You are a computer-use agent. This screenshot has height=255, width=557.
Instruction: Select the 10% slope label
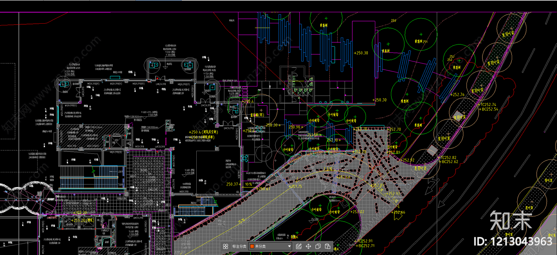[x=249, y=184]
